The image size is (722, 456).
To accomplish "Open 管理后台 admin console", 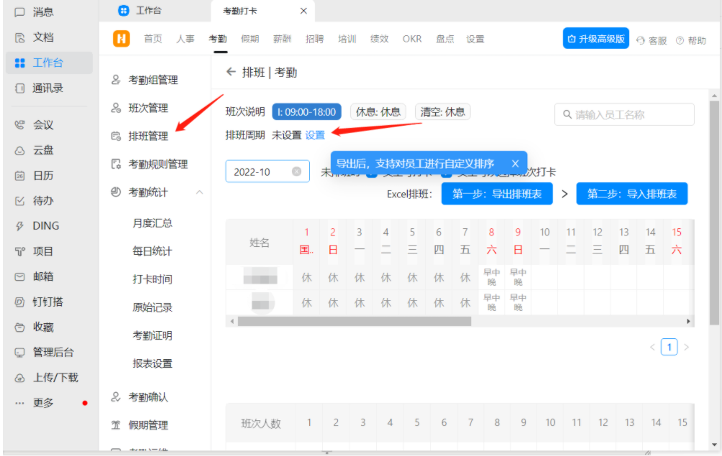I will [x=49, y=352].
